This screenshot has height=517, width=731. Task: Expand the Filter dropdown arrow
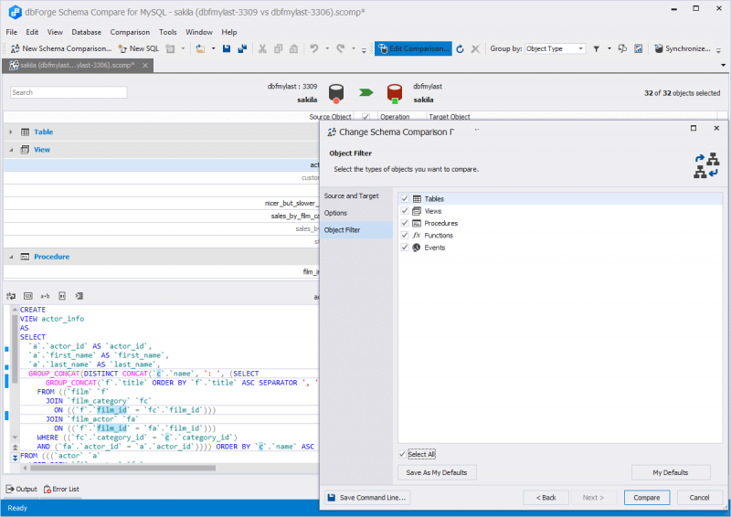pos(609,48)
